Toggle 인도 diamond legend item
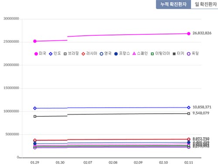 [55, 54]
